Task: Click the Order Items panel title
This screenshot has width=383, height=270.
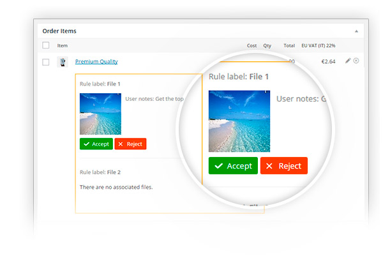Action: pyautogui.click(x=59, y=31)
